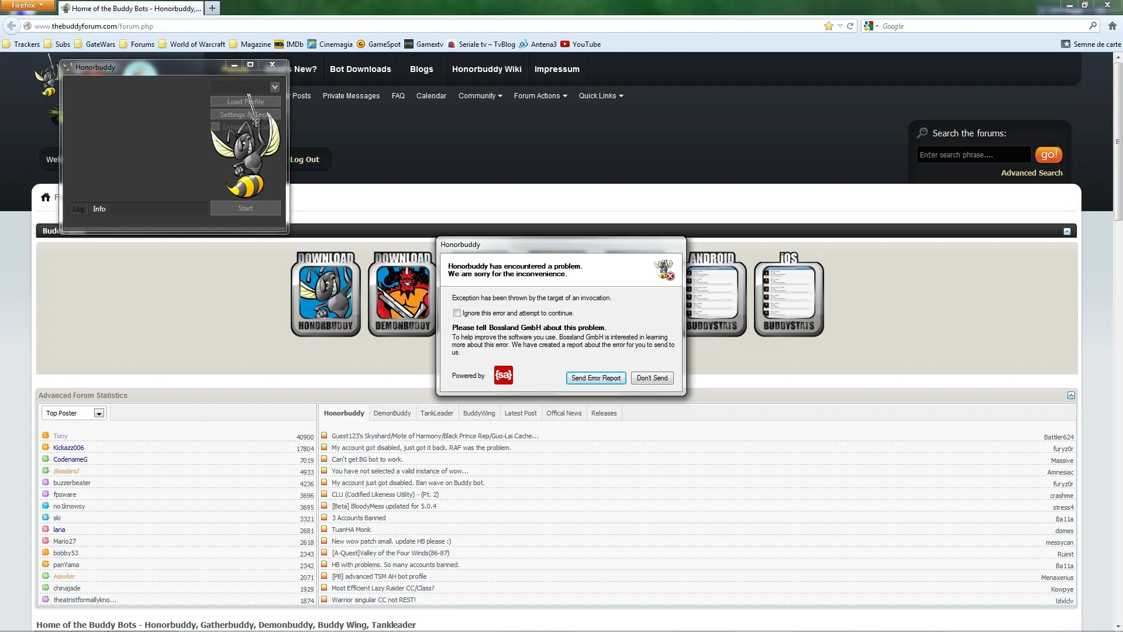Click the Advanced Search link
The width and height of the screenshot is (1123, 632).
(1032, 173)
